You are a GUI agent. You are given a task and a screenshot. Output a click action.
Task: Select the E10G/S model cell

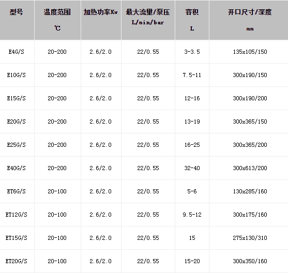point(17,75)
